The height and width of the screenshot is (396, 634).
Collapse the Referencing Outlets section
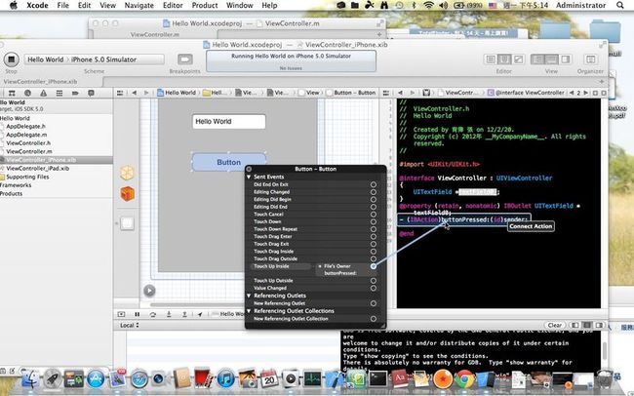[249, 296]
